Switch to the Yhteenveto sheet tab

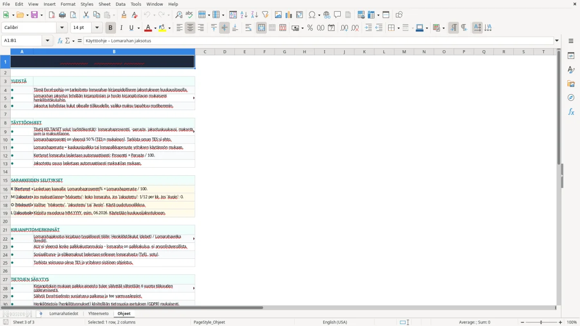pyautogui.click(x=98, y=313)
